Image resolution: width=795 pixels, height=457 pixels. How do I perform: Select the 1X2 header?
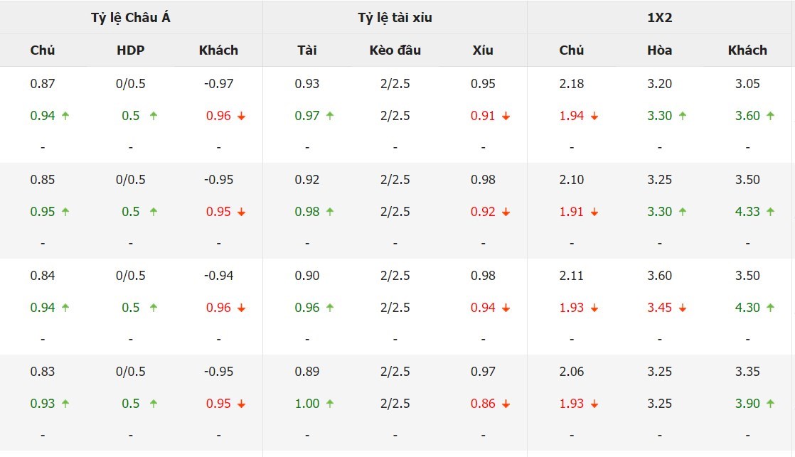660,18
